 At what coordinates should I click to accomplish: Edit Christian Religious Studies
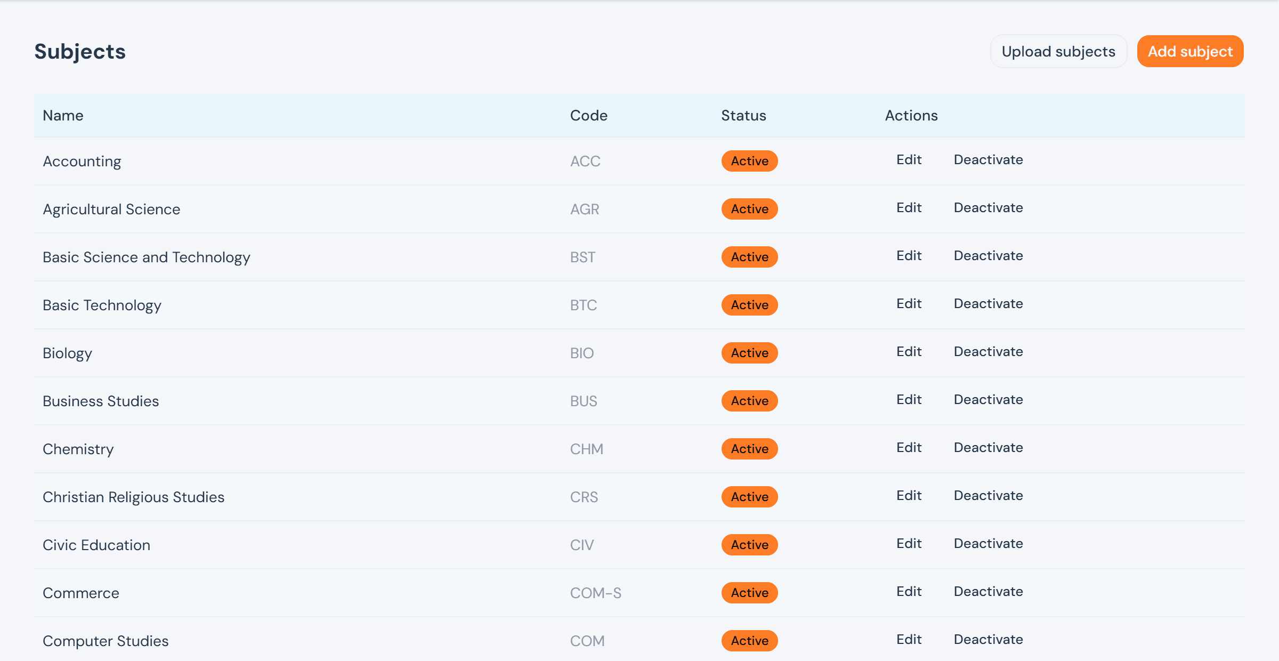pyautogui.click(x=909, y=496)
